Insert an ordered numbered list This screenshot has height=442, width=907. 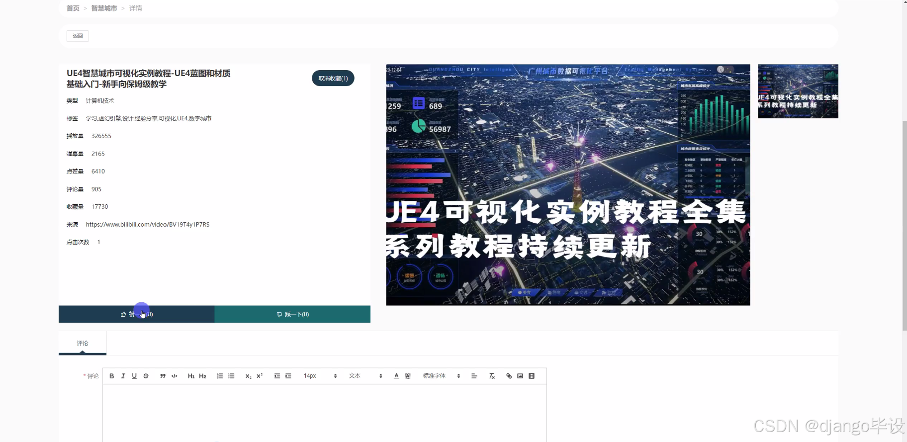220,376
